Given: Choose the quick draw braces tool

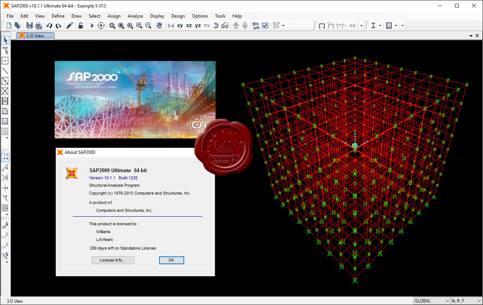Looking at the screenshot, I should pos(5,91).
